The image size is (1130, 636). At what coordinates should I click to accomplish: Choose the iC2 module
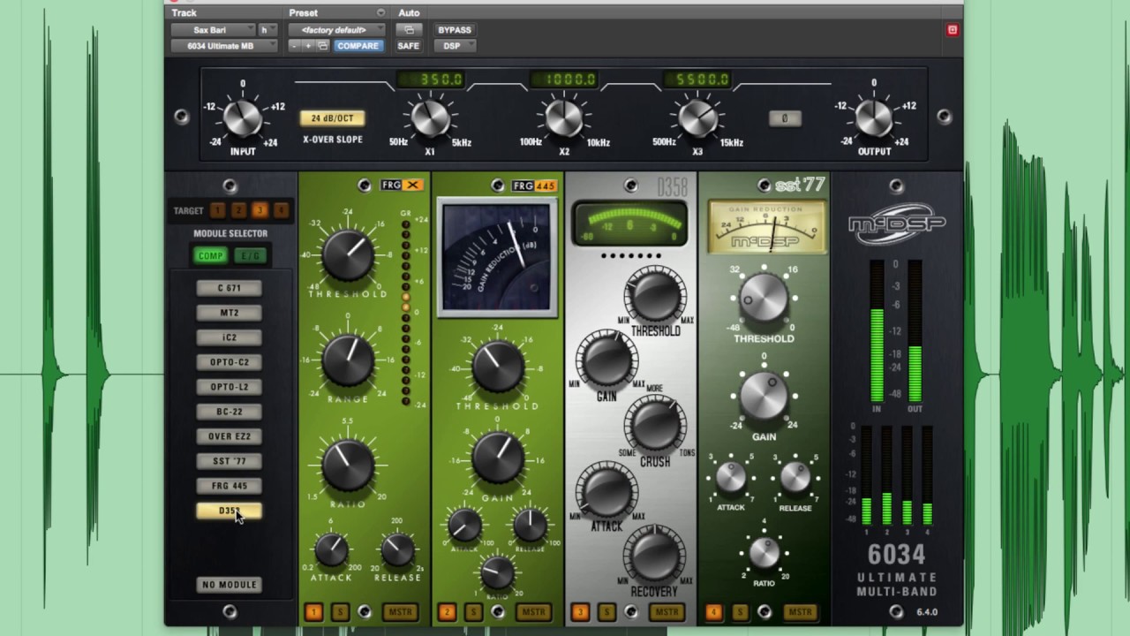click(230, 337)
